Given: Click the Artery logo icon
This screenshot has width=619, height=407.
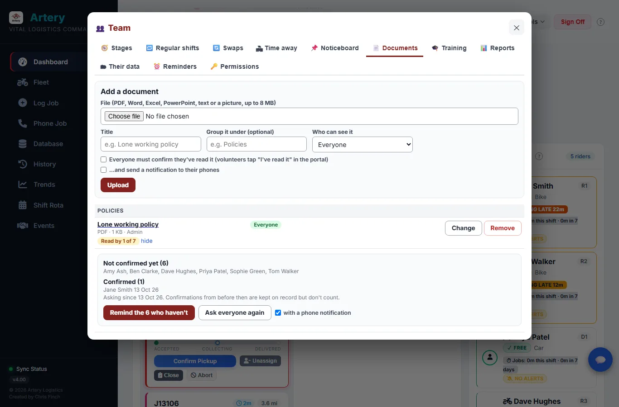Looking at the screenshot, I should click(x=16, y=18).
